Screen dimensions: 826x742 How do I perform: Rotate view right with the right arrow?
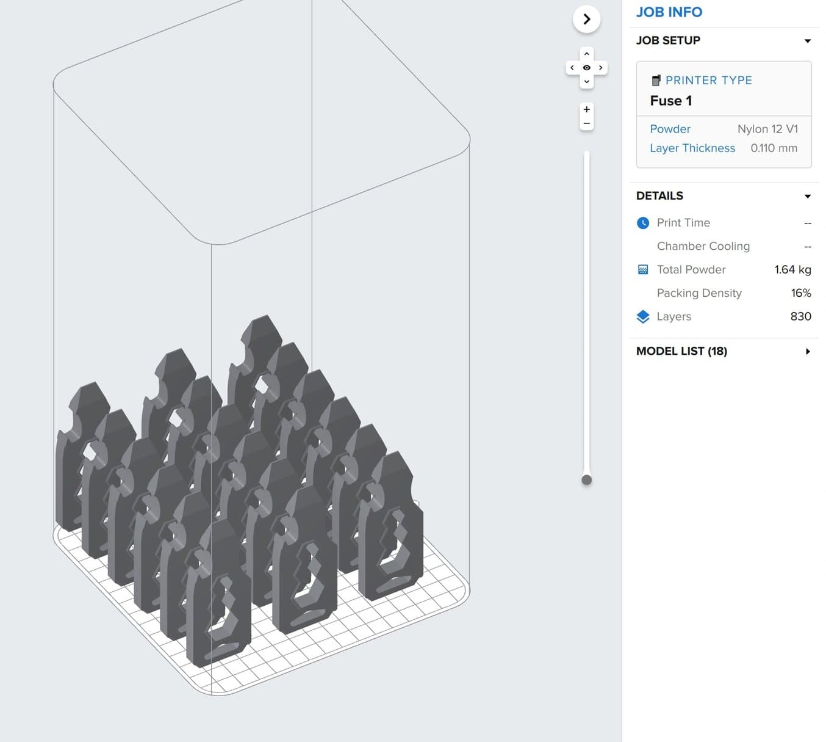tap(601, 68)
